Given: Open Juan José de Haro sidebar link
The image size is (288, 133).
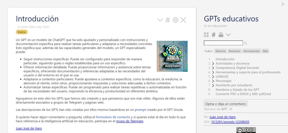Looking at the screenshot, I should click(222, 117).
